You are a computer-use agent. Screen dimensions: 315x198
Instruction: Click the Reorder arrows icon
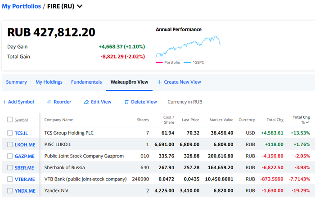click(x=49, y=102)
